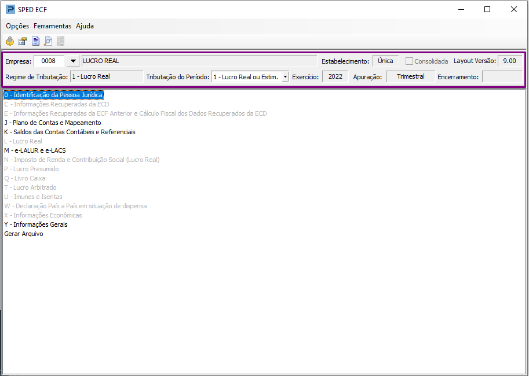Click the greyed-out grid table toolbar icon
529x376 pixels.
tap(61, 41)
